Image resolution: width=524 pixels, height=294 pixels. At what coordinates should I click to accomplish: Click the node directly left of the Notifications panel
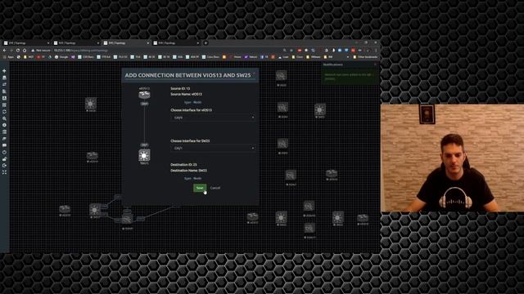282,76
